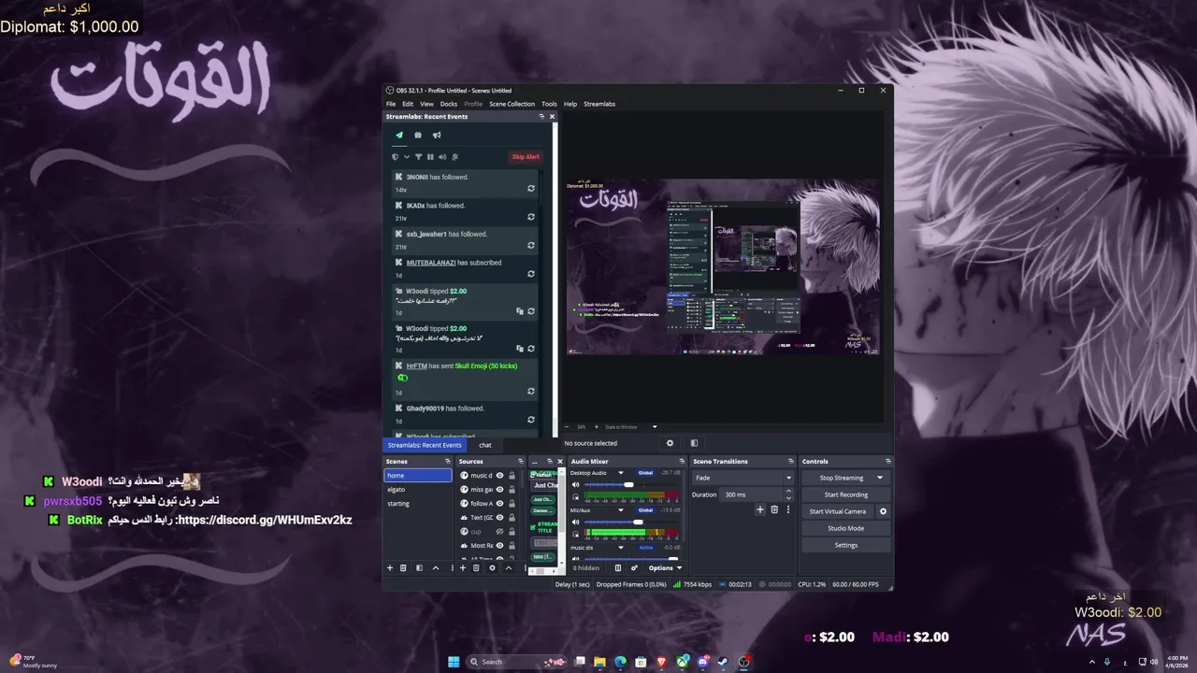Image resolution: width=1197 pixels, height=673 pixels.
Task: Mute alert sounds with the speaker icon in Recent Events
Action: (x=442, y=157)
